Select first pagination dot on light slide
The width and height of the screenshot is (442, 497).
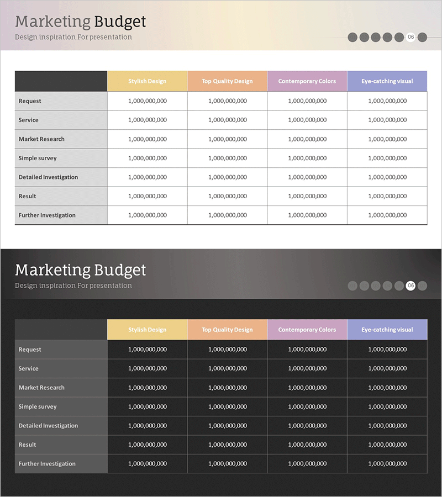point(352,37)
